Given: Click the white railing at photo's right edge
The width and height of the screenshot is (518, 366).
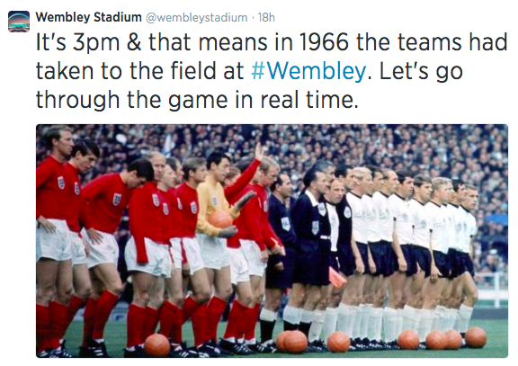Looking at the screenshot, I should pyautogui.click(x=492, y=288).
